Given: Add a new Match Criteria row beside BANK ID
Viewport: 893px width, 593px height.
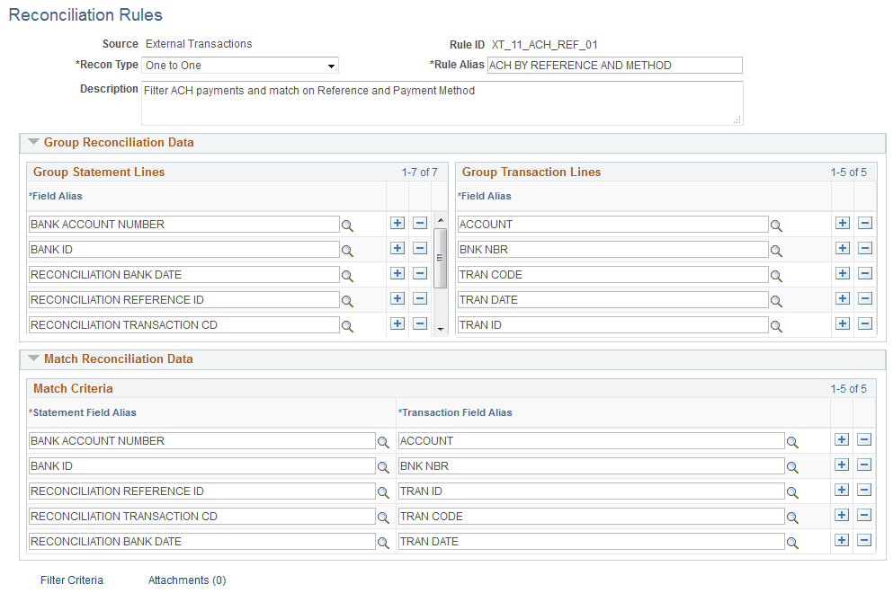Looking at the screenshot, I should pos(841,465).
